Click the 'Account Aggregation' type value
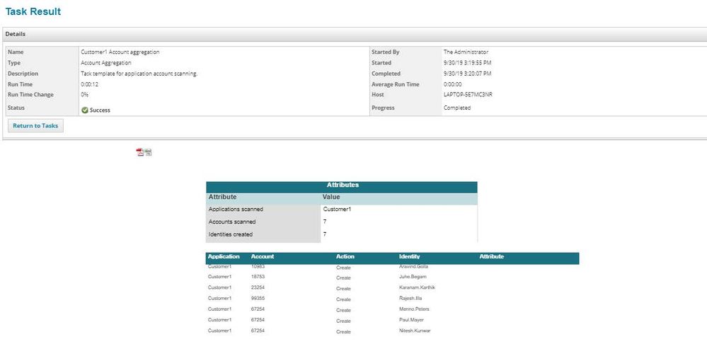Viewport: 707px width, 361px height. 106,63
